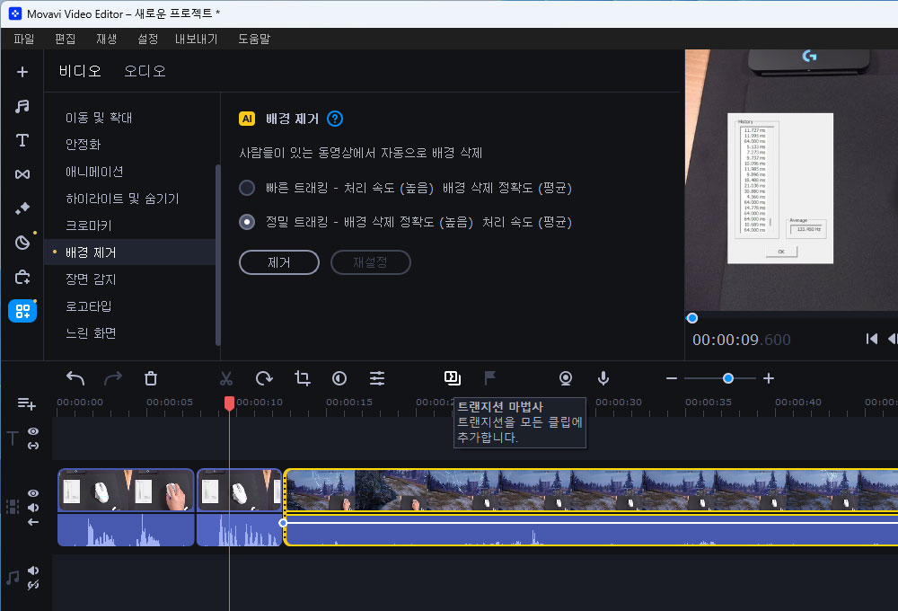Select 크로마키 in tool list
Screen dimensions: 898x611
tap(129, 226)
